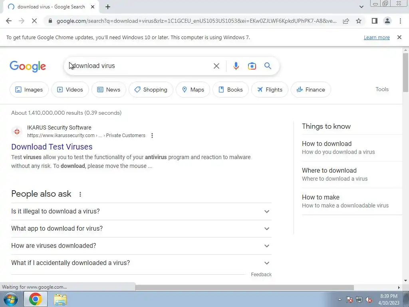Switch to the Images filter
Image resolution: width=409 pixels, height=307 pixels.
29,90
